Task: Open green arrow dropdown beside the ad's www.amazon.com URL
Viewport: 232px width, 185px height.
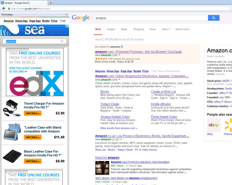Action: point(120,55)
